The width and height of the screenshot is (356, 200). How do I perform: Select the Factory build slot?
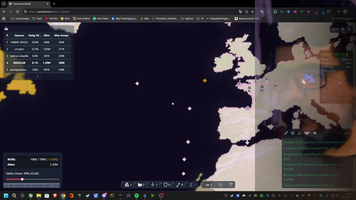tap(140, 185)
